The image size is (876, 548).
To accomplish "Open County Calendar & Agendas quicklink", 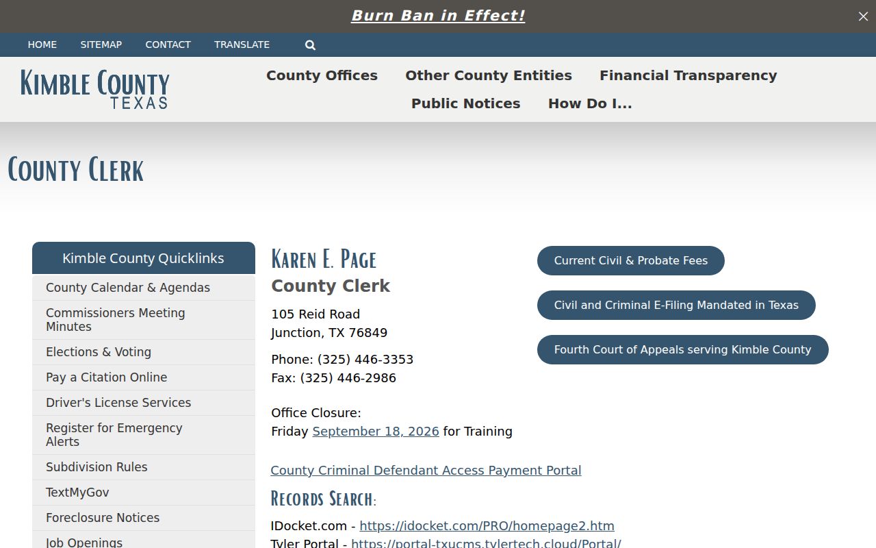I will click(144, 288).
